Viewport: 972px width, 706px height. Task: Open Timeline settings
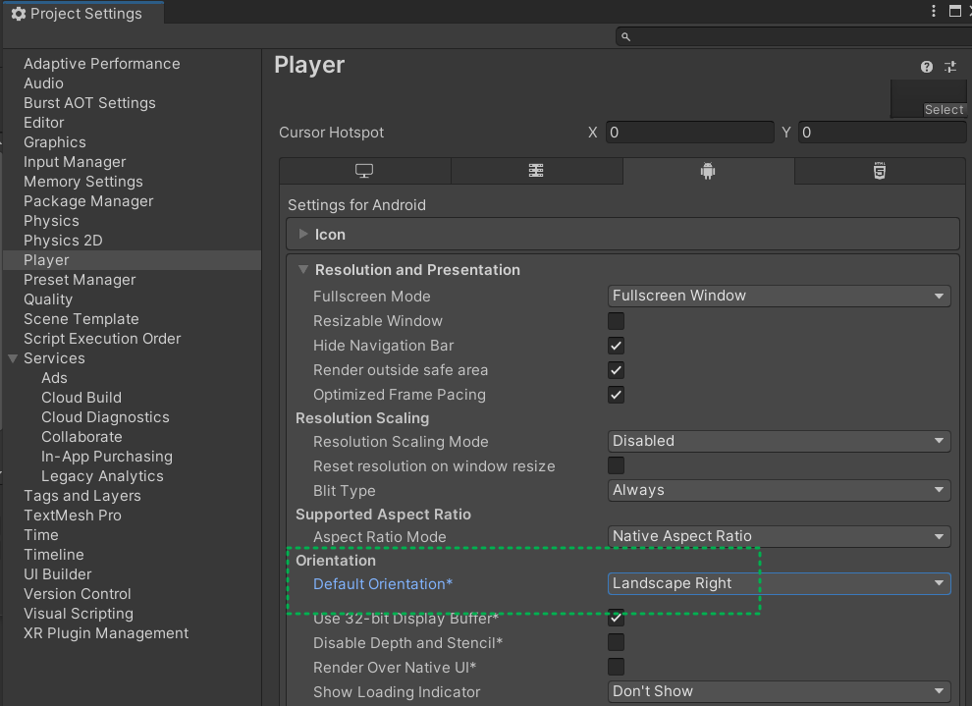(54, 555)
